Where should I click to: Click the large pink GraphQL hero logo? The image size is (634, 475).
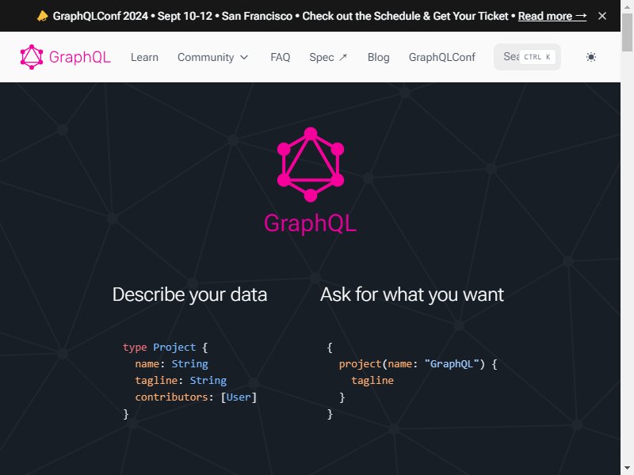[x=311, y=165]
